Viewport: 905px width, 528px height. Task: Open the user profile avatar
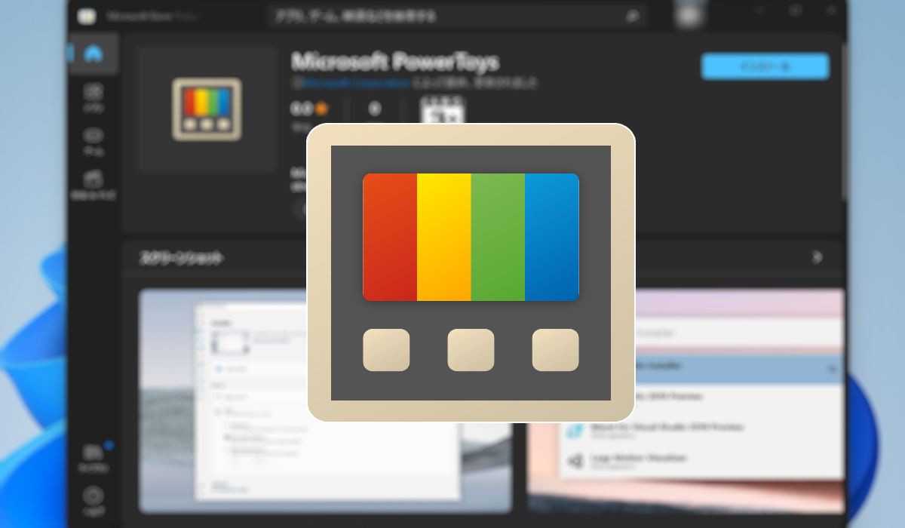[689, 16]
